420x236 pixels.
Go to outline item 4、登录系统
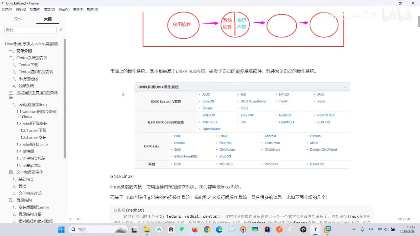click(23, 86)
